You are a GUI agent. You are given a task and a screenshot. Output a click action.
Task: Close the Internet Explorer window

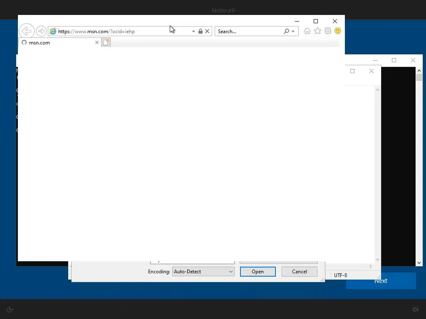pos(335,21)
